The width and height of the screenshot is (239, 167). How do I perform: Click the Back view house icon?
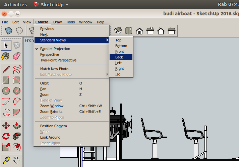pos(161,31)
